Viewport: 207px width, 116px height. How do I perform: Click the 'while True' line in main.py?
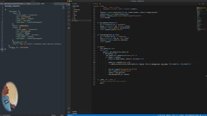click(104, 50)
